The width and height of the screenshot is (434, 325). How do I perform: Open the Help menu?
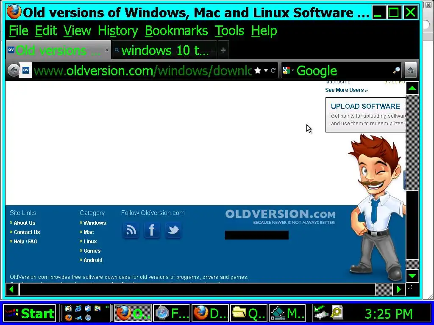264,30
